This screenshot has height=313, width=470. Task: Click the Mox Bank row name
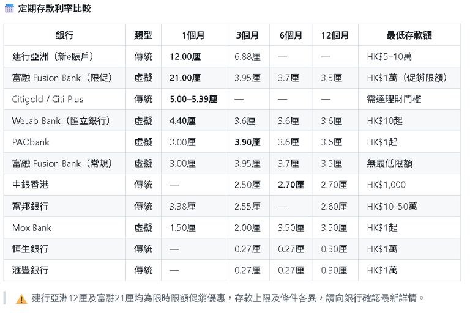click(x=32, y=228)
